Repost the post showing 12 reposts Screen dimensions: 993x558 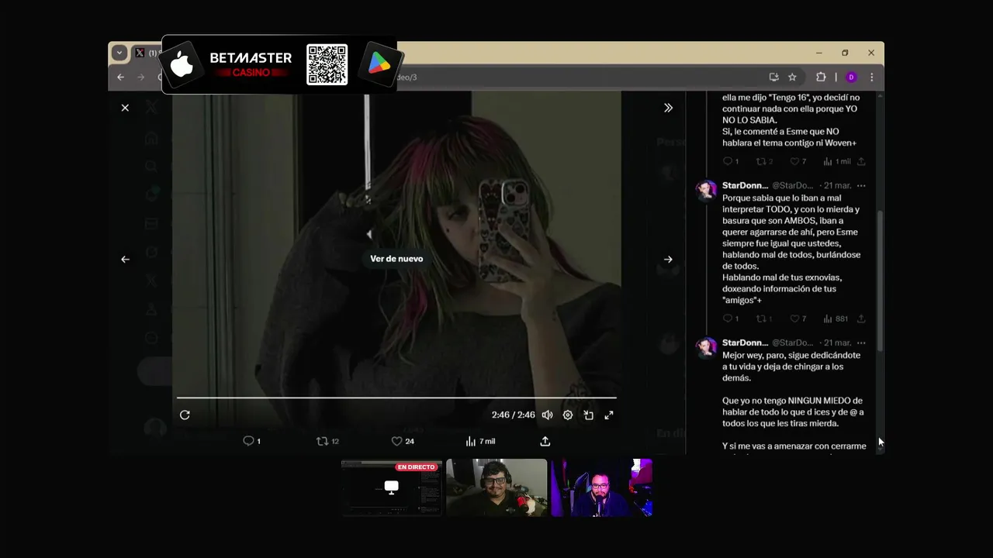coord(327,441)
